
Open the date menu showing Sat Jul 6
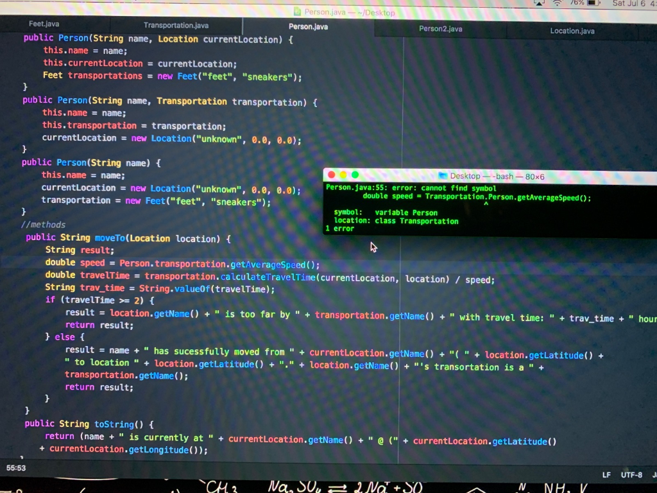click(627, 3)
